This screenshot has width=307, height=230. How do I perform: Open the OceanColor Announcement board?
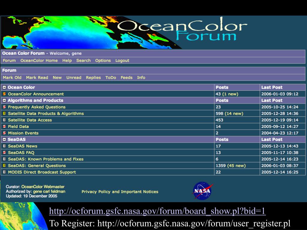[36, 94]
